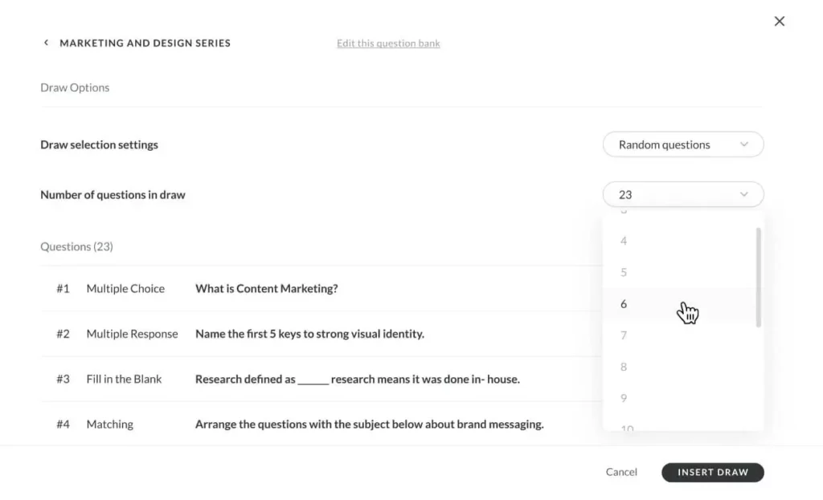Click the chevron arrow in the 23 selector
Image resolution: width=823 pixels, height=500 pixels.
tap(743, 195)
